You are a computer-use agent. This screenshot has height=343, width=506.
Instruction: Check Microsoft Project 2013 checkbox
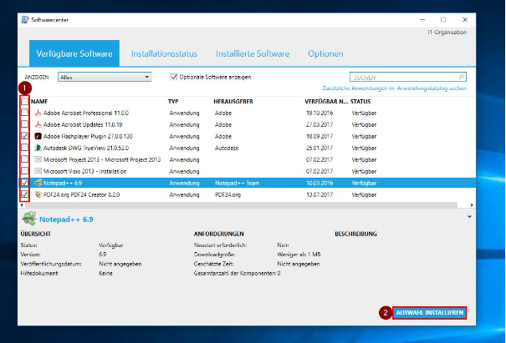[x=24, y=159]
